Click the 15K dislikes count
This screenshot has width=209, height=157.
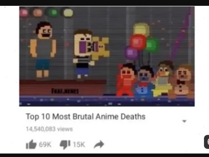79,145
